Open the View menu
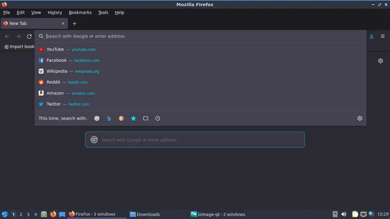The image size is (390, 219). click(x=36, y=12)
